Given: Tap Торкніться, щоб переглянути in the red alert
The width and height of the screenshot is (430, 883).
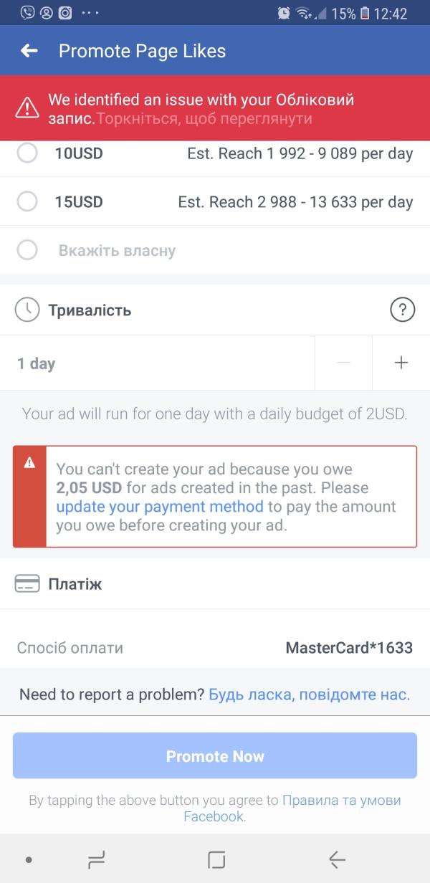Looking at the screenshot, I should pos(204,119).
